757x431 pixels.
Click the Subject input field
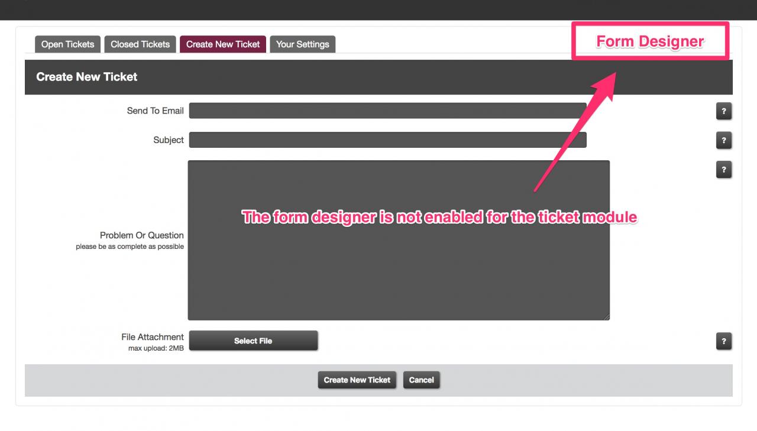click(388, 140)
